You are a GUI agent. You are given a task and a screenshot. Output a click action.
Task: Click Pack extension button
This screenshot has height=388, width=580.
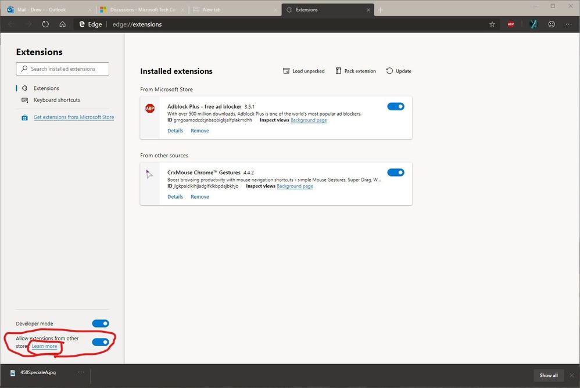[356, 71]
